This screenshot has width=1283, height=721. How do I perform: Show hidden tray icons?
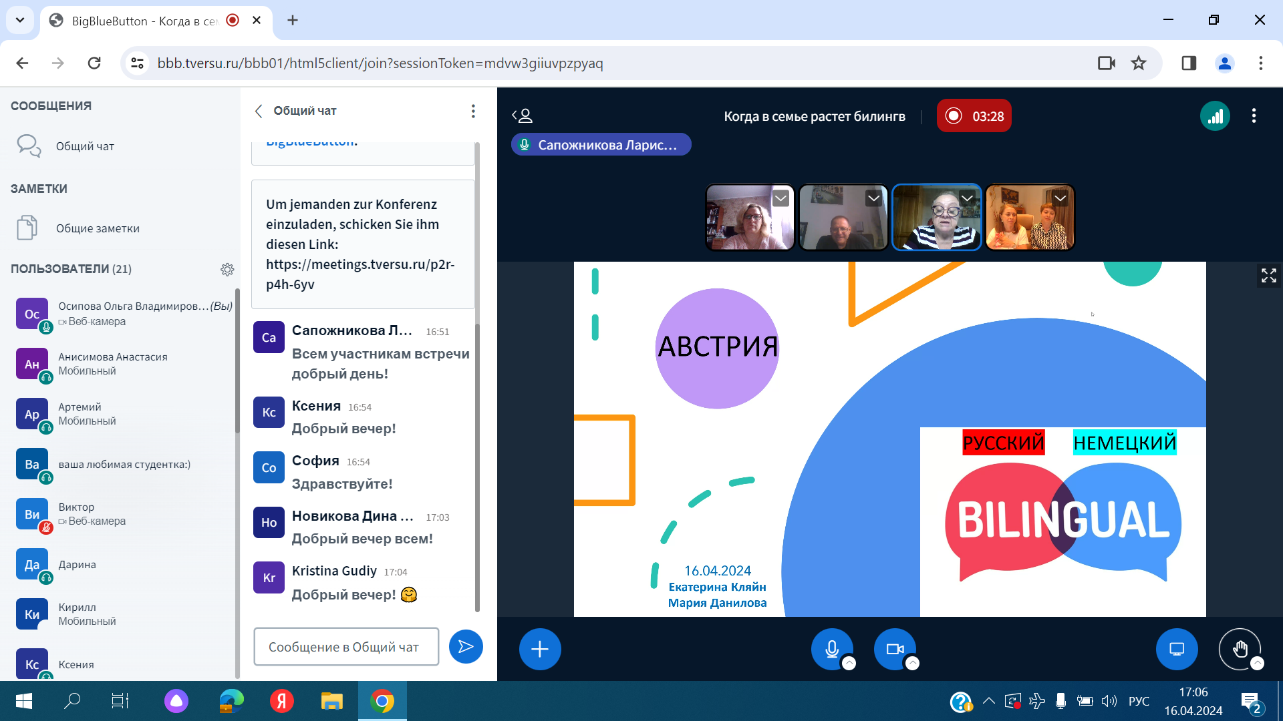click(988, 701)
